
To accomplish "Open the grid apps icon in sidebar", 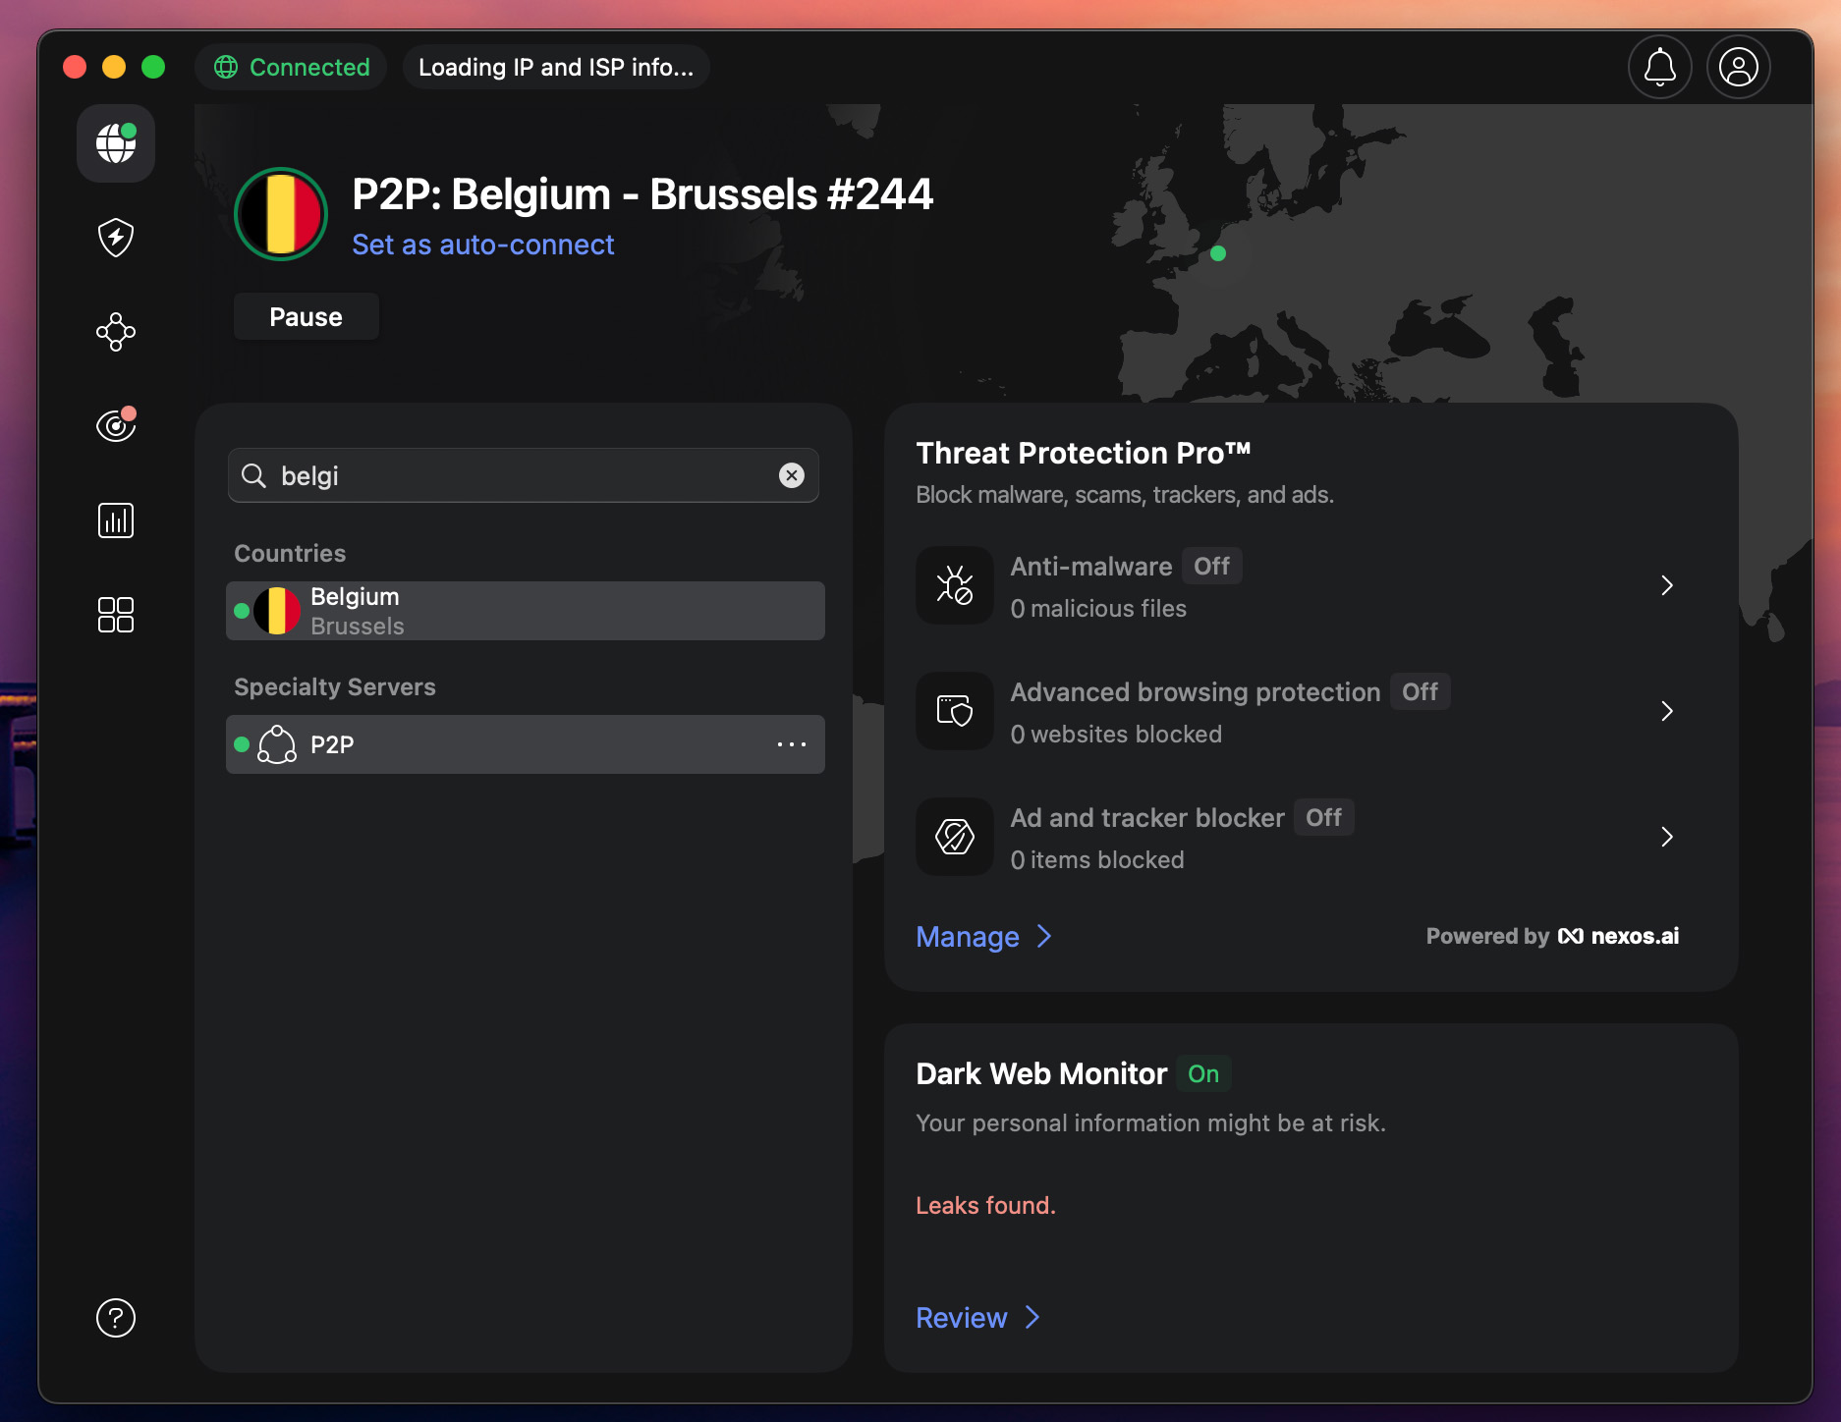I will pos(115,614).
